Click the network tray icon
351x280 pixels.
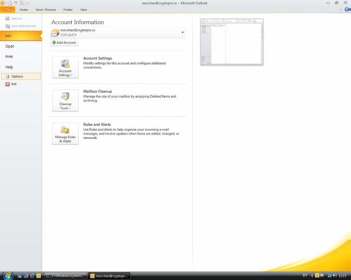[330, 275]
